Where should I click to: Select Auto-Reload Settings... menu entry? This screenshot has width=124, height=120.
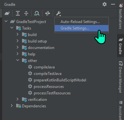pos(82,22)
